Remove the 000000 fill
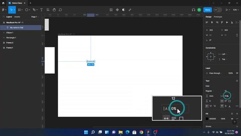Screen dimensions: 241x136 click(x=237, y=119)
